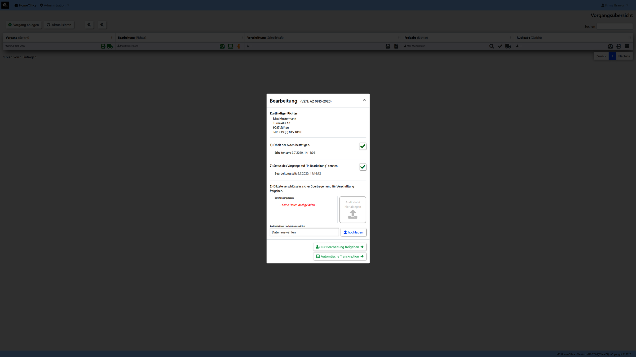Image resolution: width=636 pixels, height=357 pixels.
Task: Click the magnifier icon in Freigabe column
Action: [491, 46]
